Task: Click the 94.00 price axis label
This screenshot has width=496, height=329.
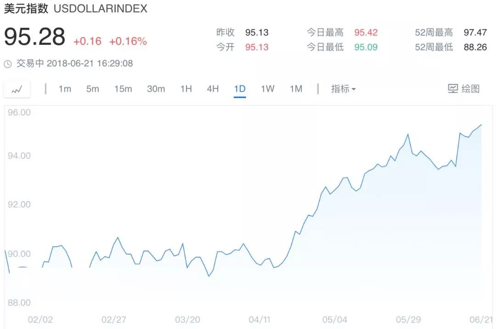Action: point(19,156)
